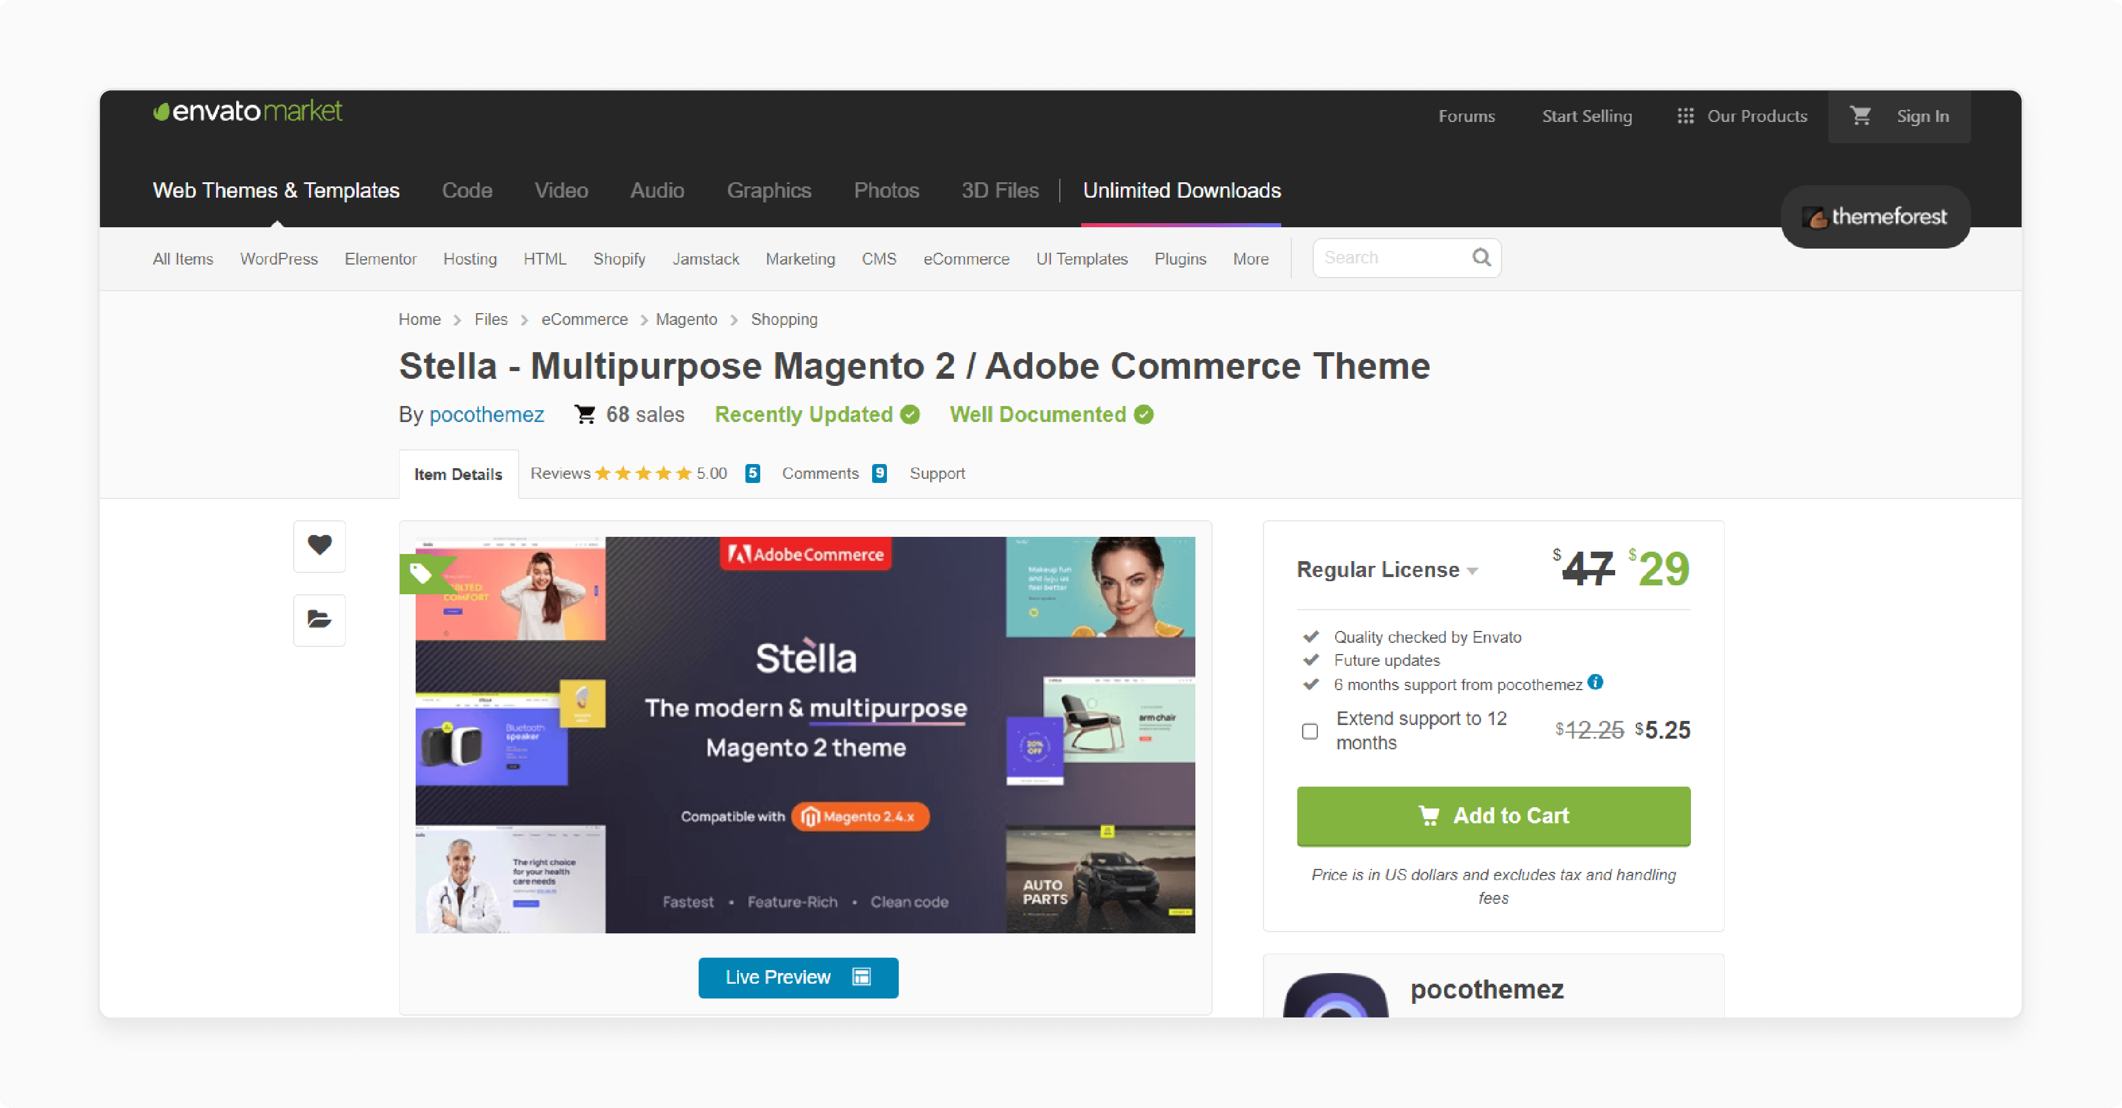
Task: Open the Forums link
Action: 1467,116
